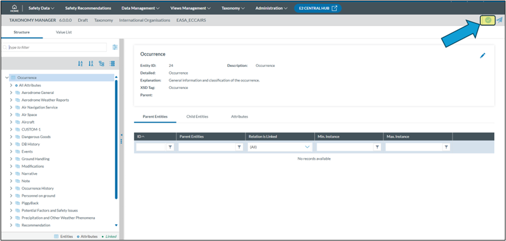Click the list view icon in tree toolbar
This screenshot has width=506, height=241.
(x=112, y=64)
